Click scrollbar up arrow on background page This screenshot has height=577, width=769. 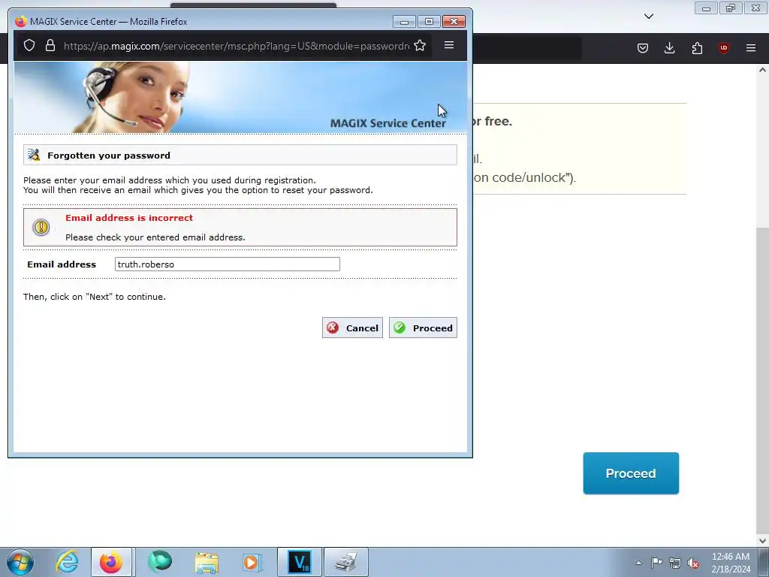tap(762, 70)
